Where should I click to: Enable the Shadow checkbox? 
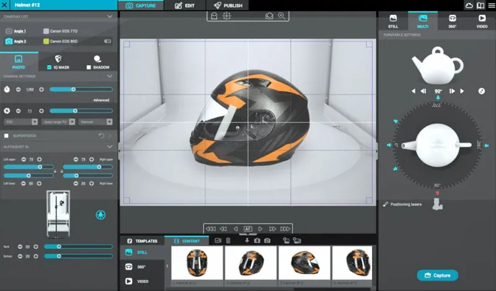tap(89, 67)
